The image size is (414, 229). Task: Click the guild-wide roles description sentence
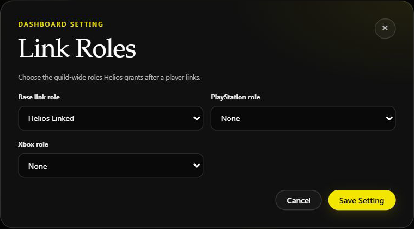coord(109,78)
